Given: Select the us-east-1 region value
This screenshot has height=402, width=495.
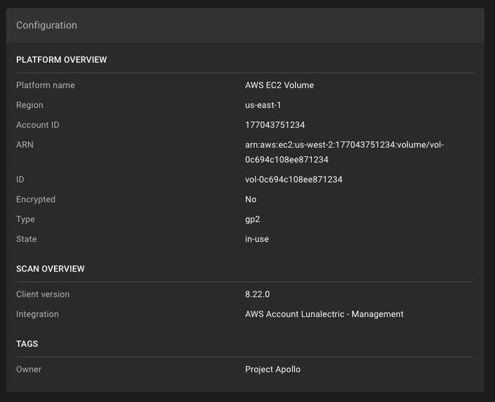Looking at the screenshot, I should [x=263, y=105].
